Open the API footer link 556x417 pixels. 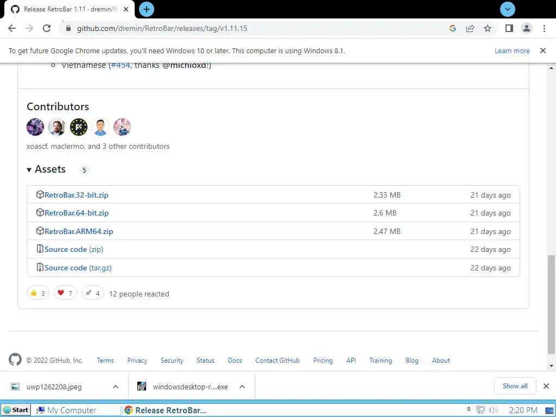click(x=351, y=361)
